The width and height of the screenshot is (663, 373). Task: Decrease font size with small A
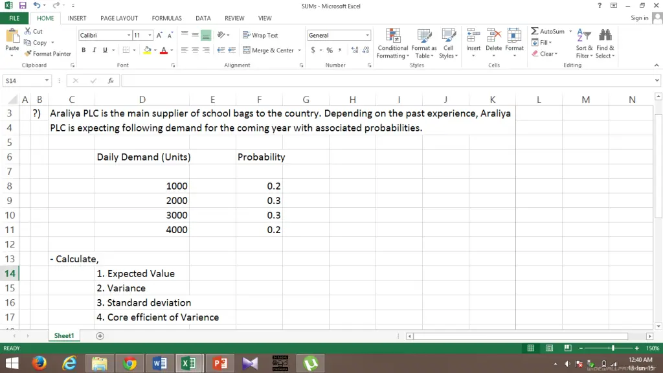tap(170, 36)
